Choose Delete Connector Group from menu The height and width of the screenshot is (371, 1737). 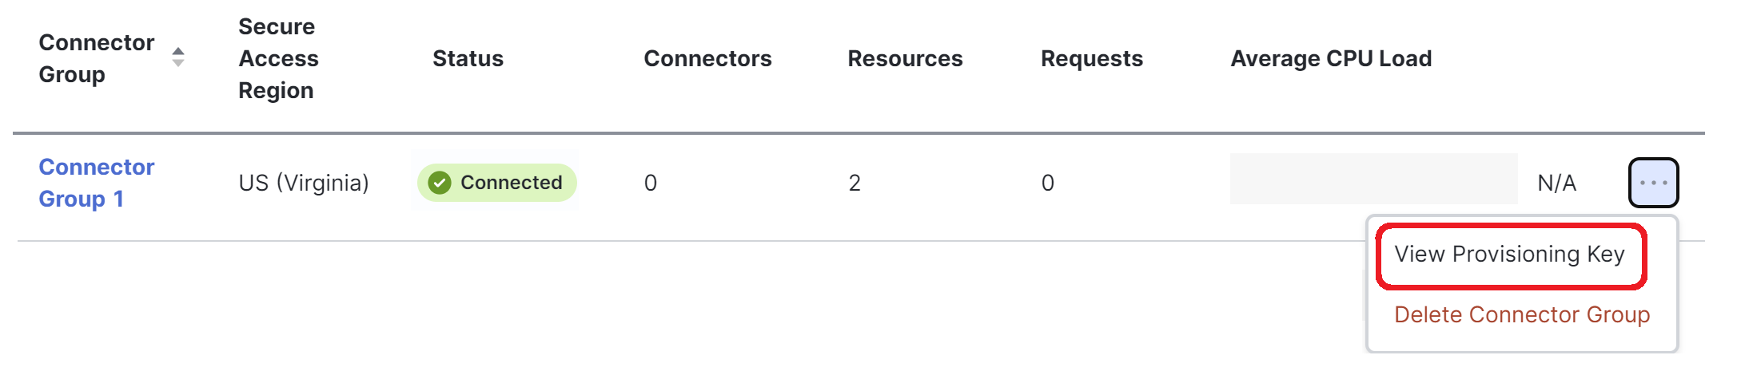pyautogui.click(x=1521, y=314)
